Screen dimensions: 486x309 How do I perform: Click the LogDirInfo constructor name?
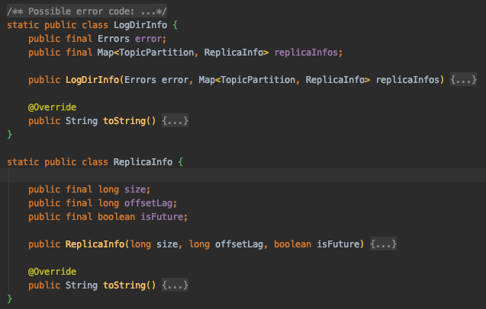tap(92, 80)
